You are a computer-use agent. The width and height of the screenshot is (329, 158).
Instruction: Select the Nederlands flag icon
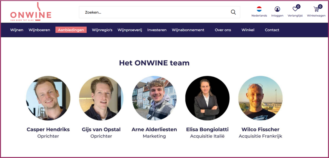(x=259, y=9)
